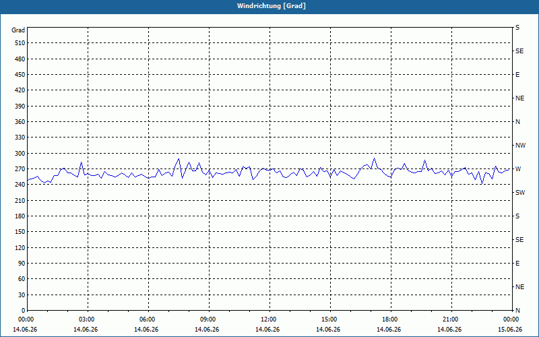The image size is (539, 337).
Task: Select the 480 y-axis value
Action: [x=20, y=59]
